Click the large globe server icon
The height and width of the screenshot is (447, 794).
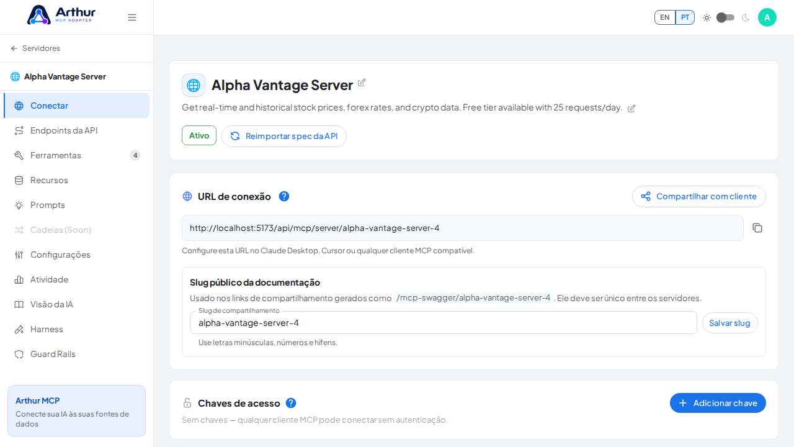click(x=194, y=85)
